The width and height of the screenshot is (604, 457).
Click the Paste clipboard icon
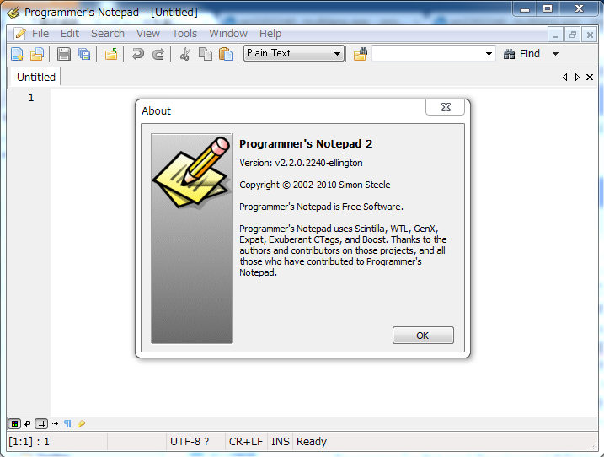tap(226, 54)
